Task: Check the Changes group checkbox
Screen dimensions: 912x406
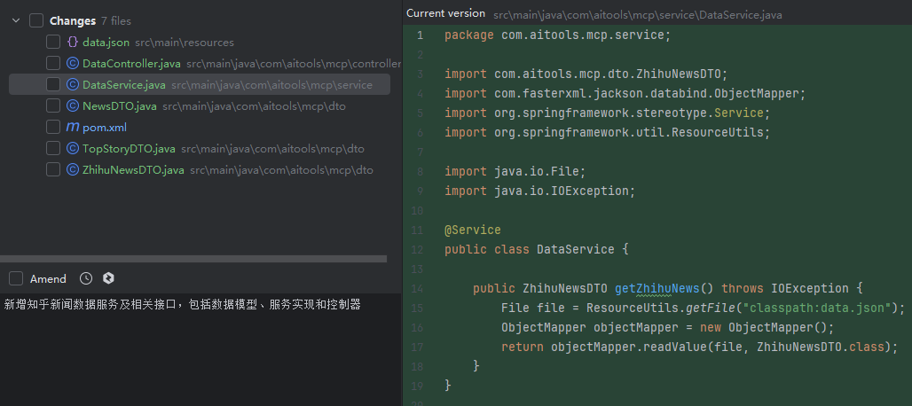Action: [36, 20]
